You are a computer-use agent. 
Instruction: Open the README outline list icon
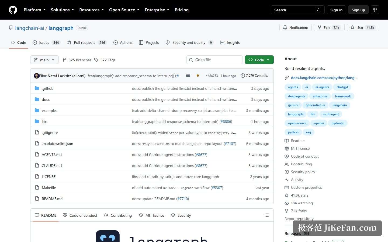(x=267, y=215)
